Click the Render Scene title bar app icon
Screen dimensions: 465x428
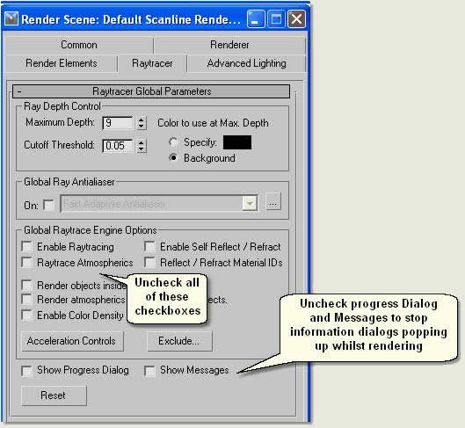tap(11, 19)
